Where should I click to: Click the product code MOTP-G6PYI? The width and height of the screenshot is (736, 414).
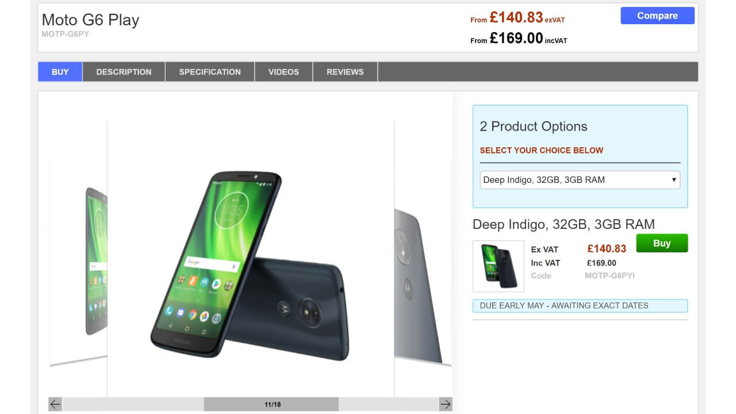pyautogui.click(x=609, y=276)
